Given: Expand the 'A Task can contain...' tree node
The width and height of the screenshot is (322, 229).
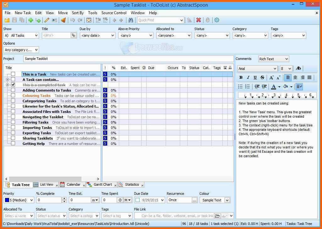Looking at the screenshot, I should tap(8, 79).
